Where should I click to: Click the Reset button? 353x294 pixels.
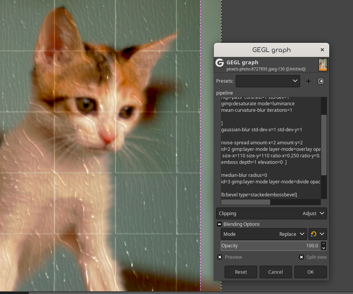pos(241,272)
